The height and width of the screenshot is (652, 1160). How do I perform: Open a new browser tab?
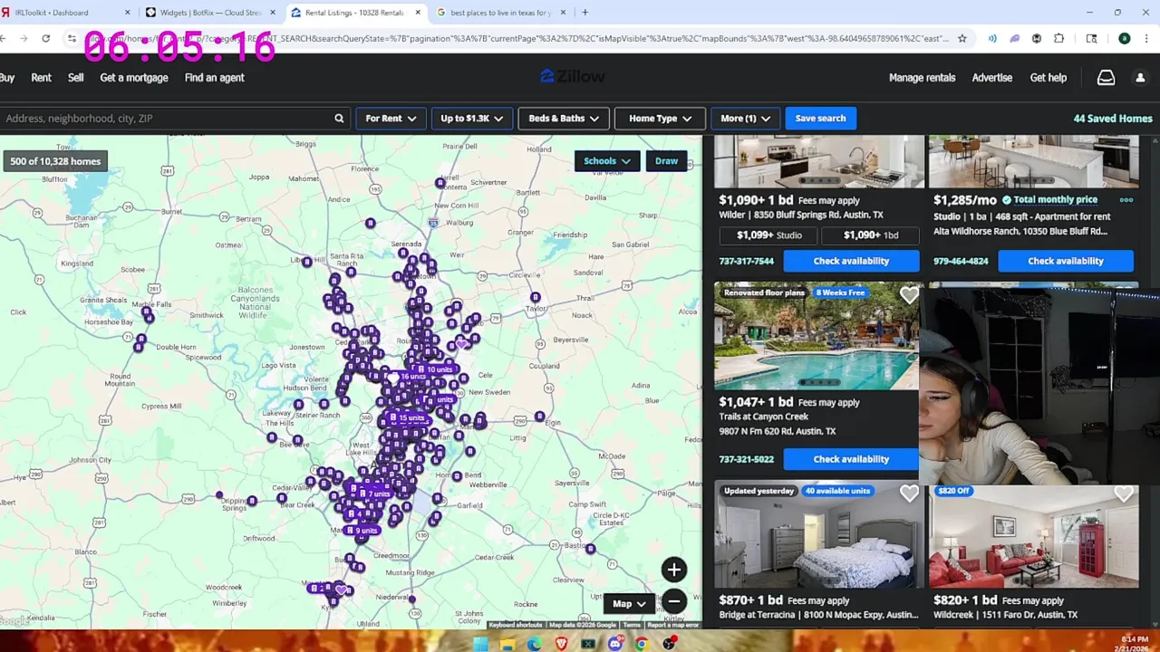(x=585, y=13)
